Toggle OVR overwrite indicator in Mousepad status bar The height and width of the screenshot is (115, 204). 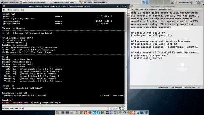click(x=199, y=87)
